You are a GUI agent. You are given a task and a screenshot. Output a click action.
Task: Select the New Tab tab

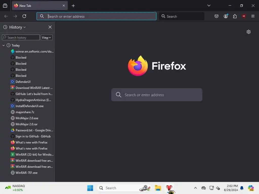40,6
